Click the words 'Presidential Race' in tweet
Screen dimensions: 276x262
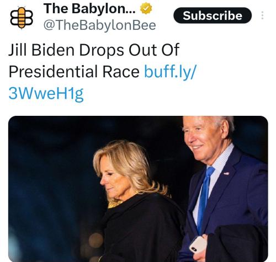pyautogui.click(x=74, y=71)
